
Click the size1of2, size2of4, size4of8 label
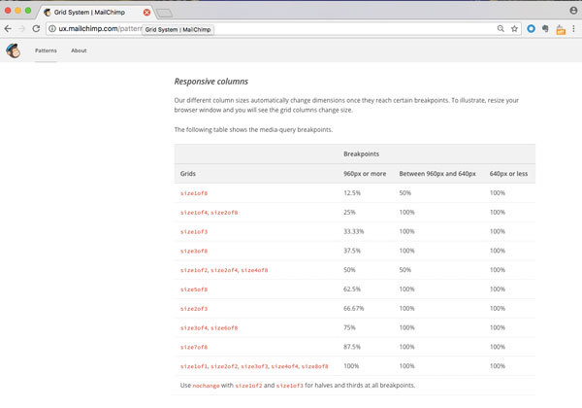click(224, 270)
